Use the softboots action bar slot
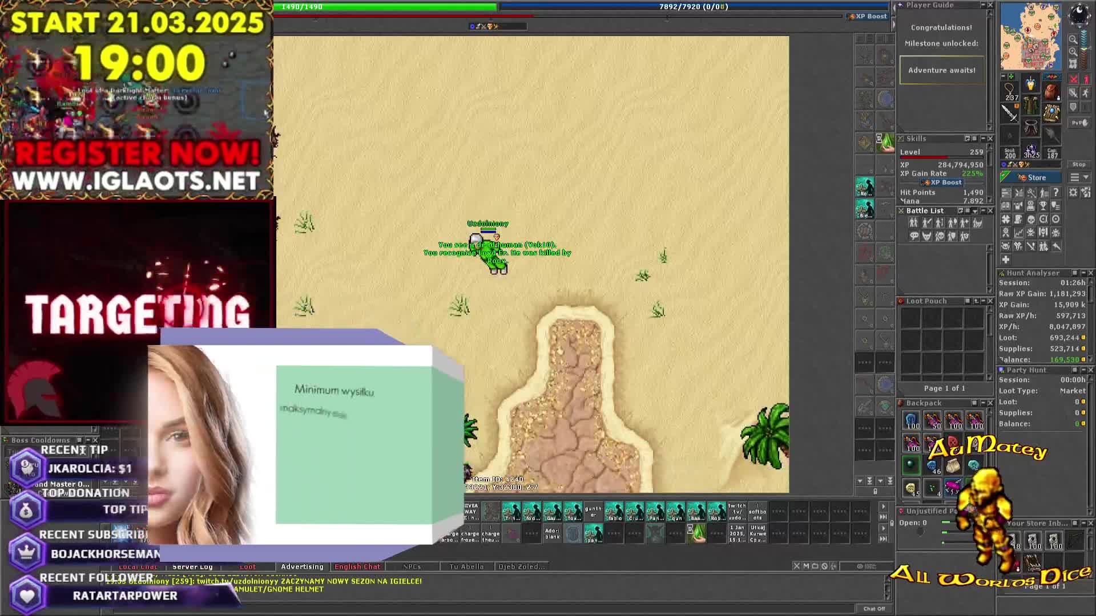 pos(757,512)
